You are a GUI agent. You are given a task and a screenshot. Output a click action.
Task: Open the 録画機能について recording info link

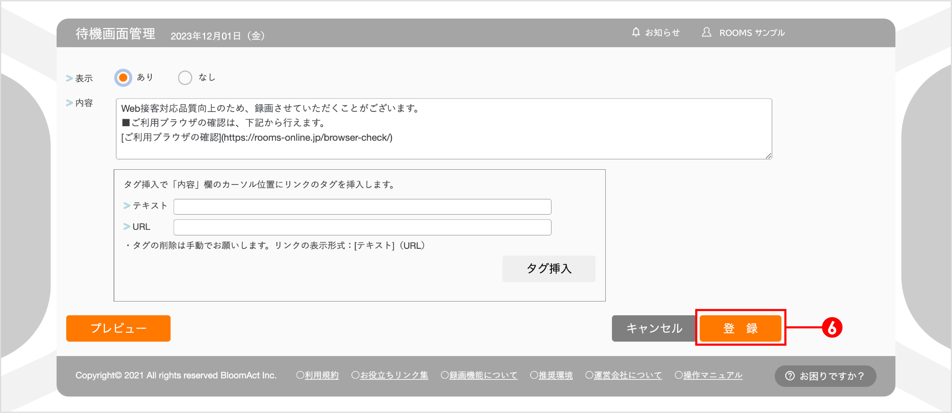point(483,375)
